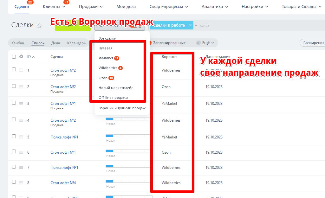325x198 pixels.
Task: Click Ozon funnel cell of deal 2
Action: 166,87
